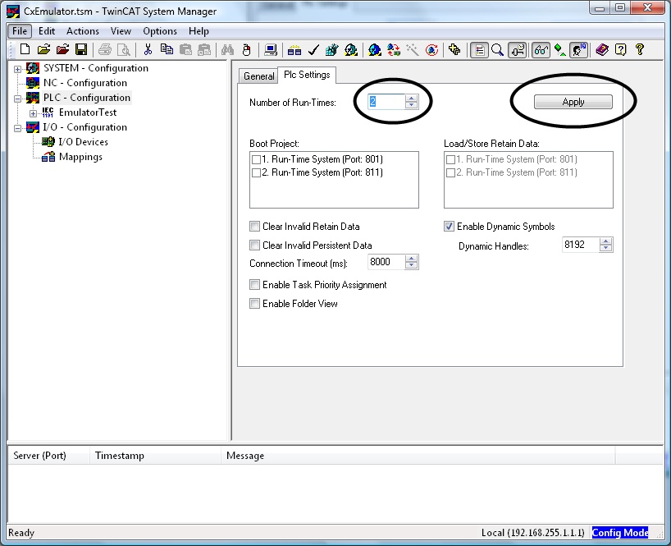Viewport: 671px width, 546px height.
Task: Tick Enable Task Priority Assignment
Action: pos(254,284)
